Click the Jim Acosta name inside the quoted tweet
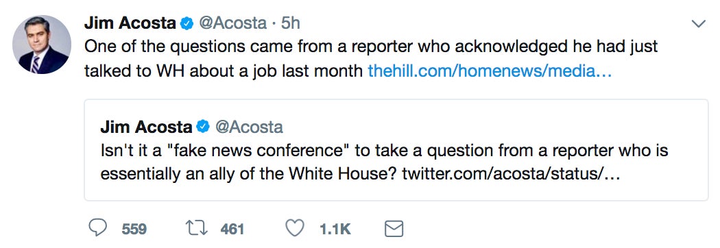This screenshot has height=248, width=720. tap(146, 127)
